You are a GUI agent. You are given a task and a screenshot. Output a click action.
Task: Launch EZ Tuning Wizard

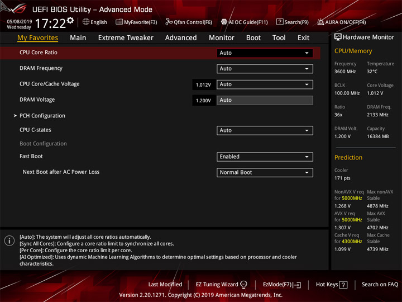tap(221, 285)
